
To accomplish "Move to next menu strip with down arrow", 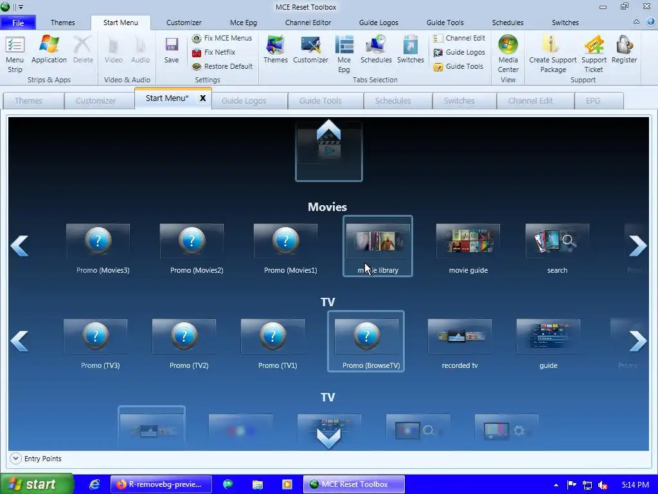I will [x=328, y=439].
